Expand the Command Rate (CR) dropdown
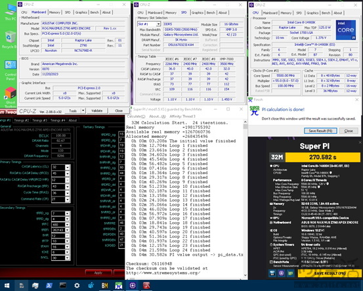This screenshot has height=291, width=363. tap(67, 199)
